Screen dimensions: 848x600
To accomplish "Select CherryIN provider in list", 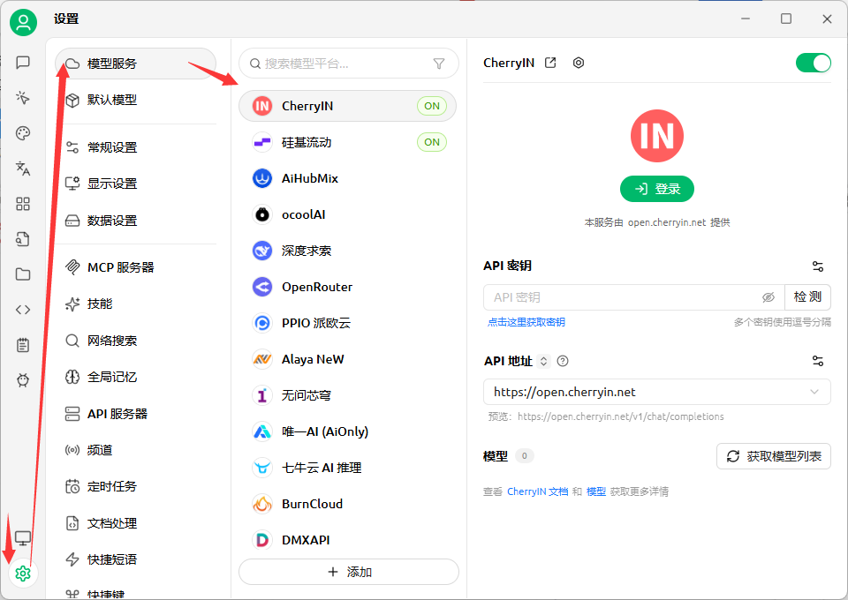I will click(x=348, y=106).
